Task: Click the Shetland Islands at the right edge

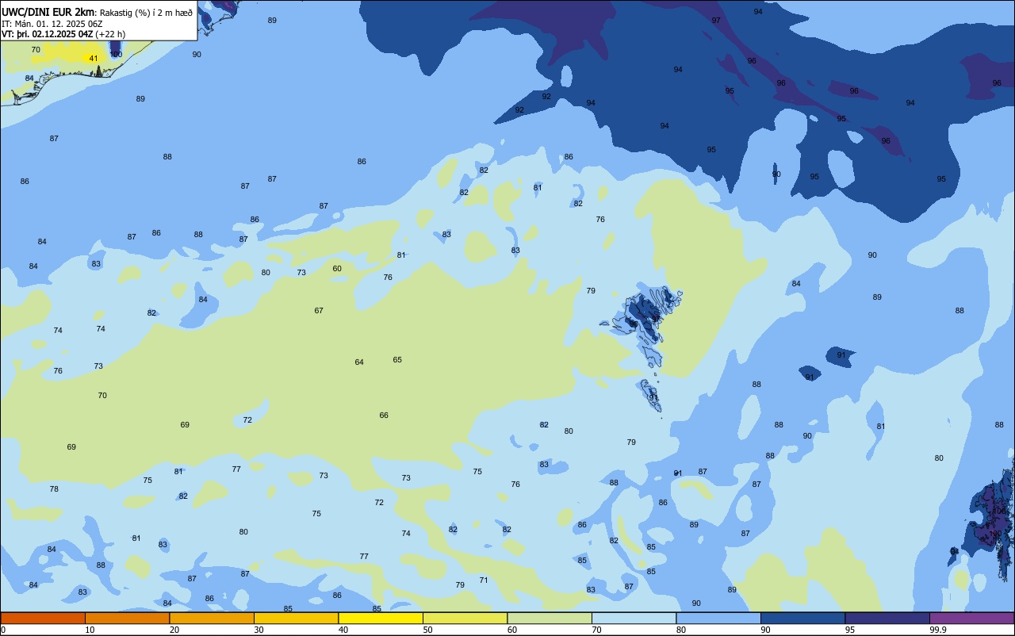Action: click(x=987, y=519)
